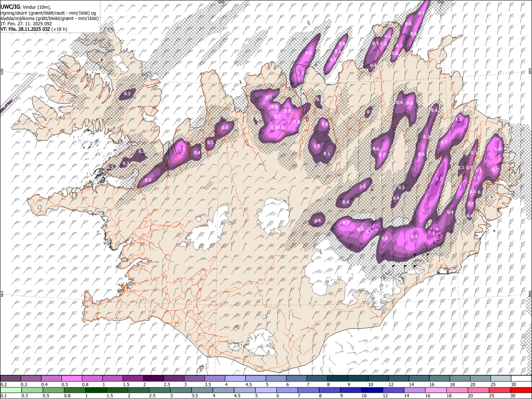The height and width of the screenshot is (399, 532).
Task: Click the "0.2" label under upper legend
Action: pyautogui.click(x=3, y=384)
